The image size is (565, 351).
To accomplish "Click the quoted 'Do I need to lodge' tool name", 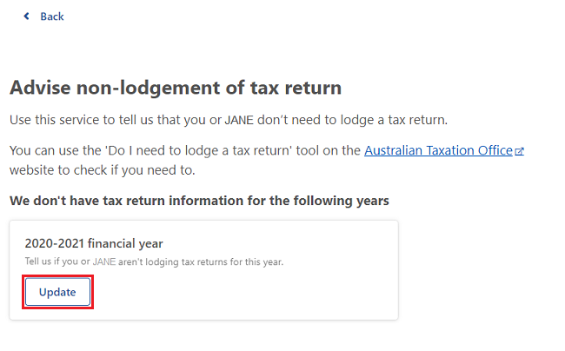I will point(198,150).
